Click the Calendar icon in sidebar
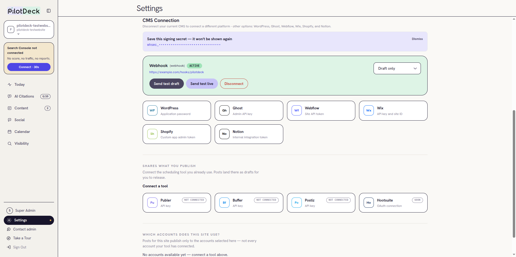 point(10,132)
